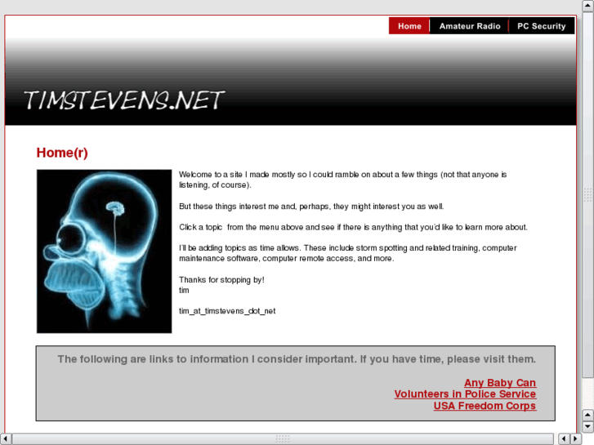This screenshot has width=594, height=445.
Task: Open the Home menu tab
Action: tap(409, 26)
